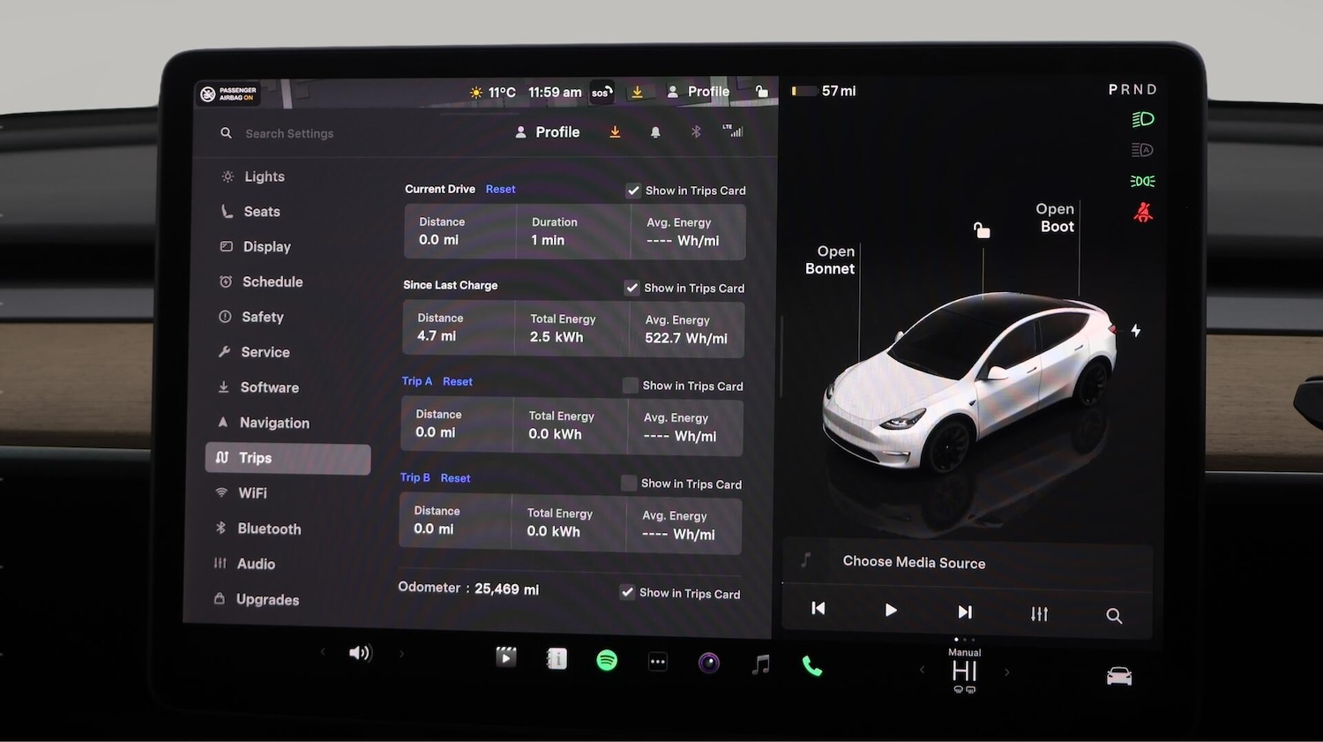
Task: Open the Bluetooth settings icon near Profile
Action: [696, 131]
